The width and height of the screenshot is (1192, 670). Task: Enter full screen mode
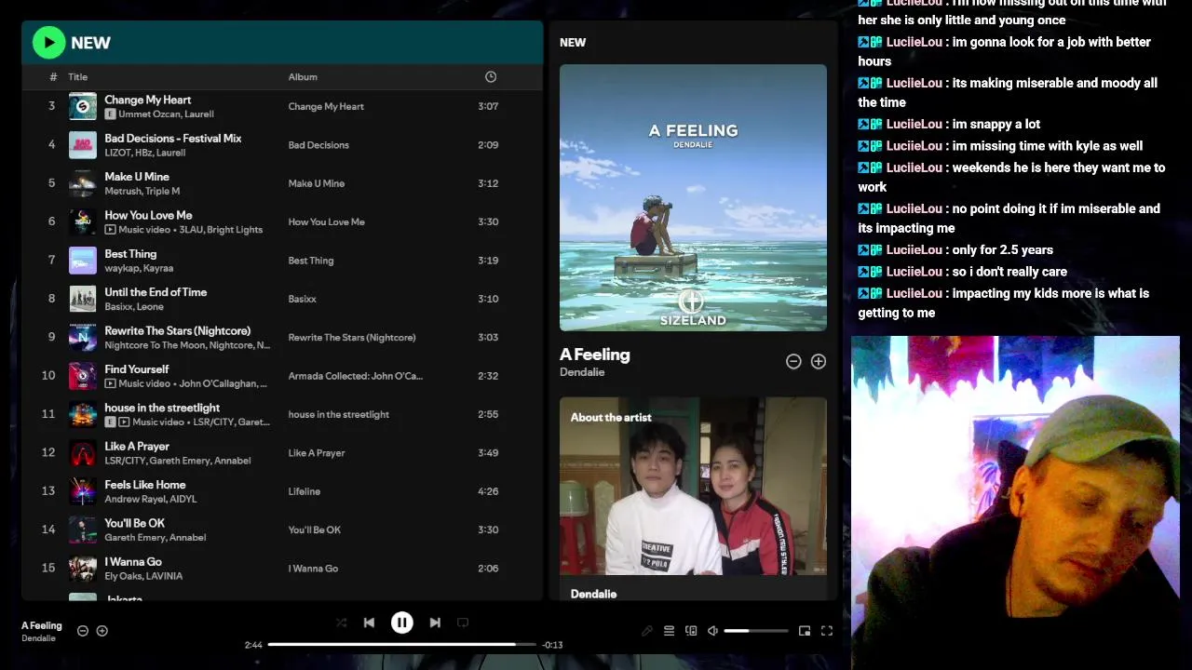click(826, 631)
